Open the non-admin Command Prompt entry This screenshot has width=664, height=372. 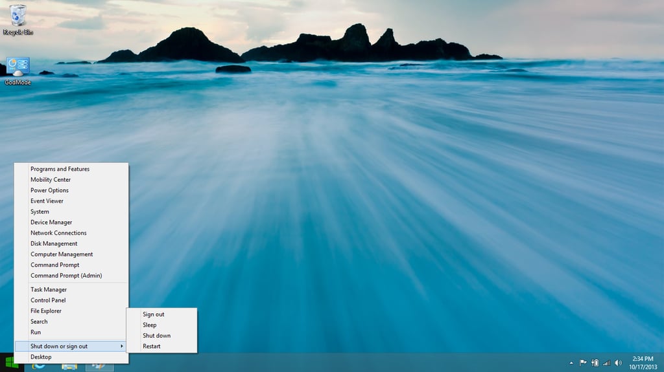(x=71, y=265)
